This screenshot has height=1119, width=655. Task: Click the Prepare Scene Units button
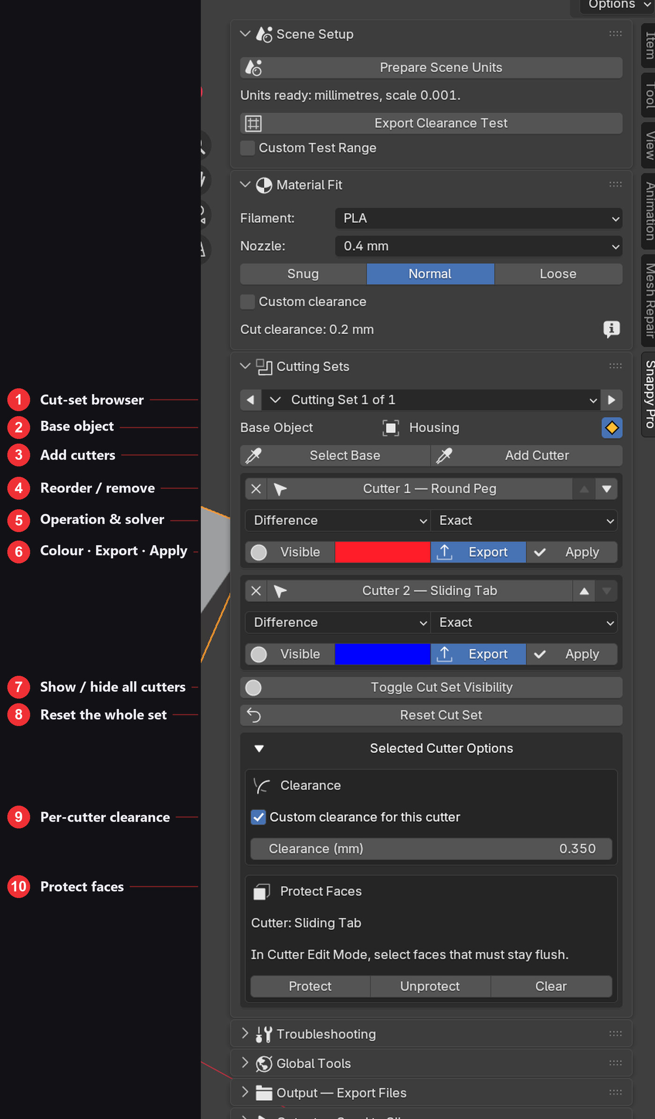coord(431,68)
